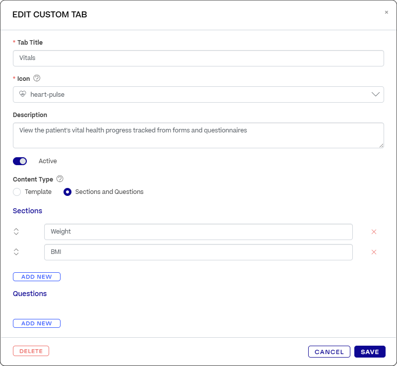Click the Tab Title input field

[198, 58]
